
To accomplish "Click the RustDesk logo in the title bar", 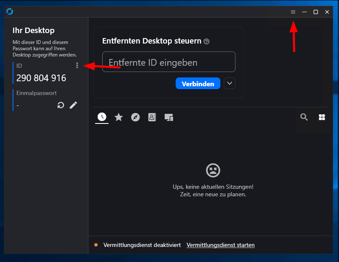I will pyautogui.click(x=10, y=11).
